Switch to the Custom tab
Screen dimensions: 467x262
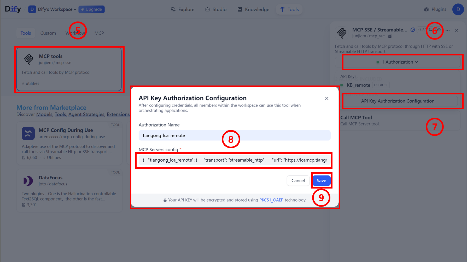pyautogui.click(x=48, y=33)
